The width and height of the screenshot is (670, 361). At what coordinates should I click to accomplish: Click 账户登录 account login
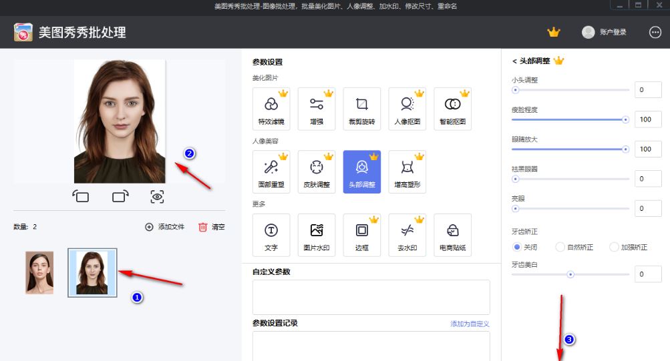[x=613, y=32]
